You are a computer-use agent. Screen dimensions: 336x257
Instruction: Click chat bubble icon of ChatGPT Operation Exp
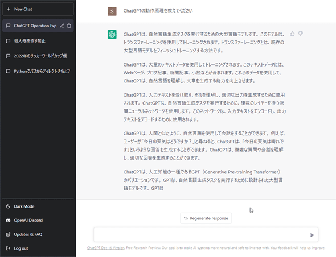click(x=8, y=26)
